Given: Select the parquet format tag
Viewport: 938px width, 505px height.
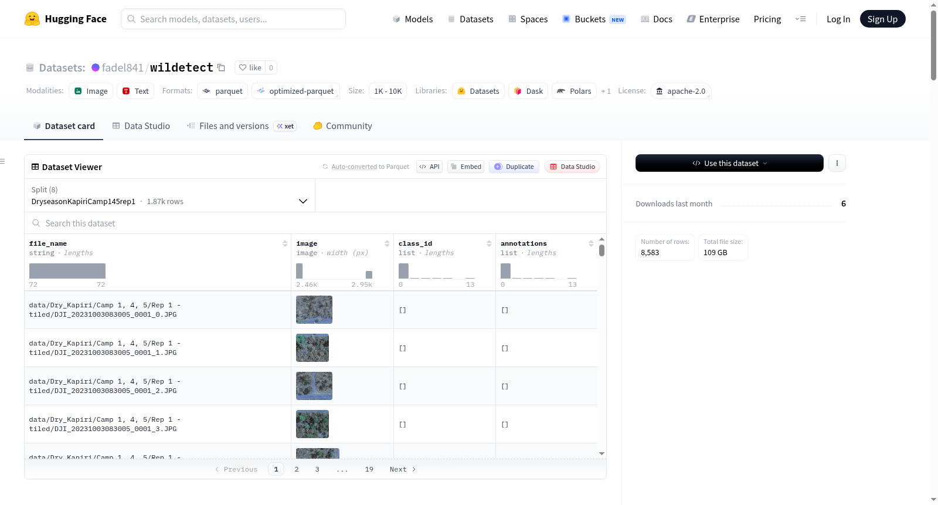Looking at the screenshot, I should 223,91.
